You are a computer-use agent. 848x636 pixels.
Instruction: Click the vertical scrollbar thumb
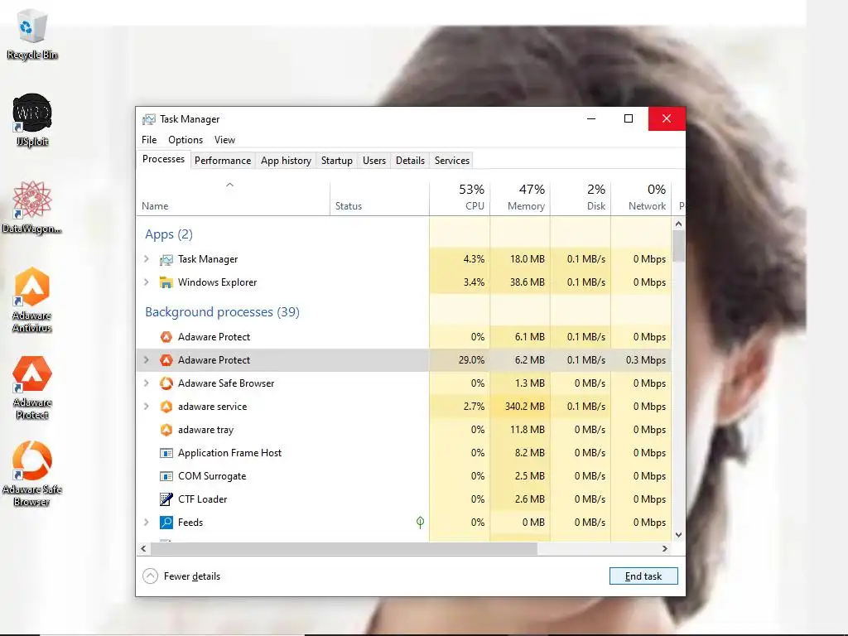tap(679, 246)
